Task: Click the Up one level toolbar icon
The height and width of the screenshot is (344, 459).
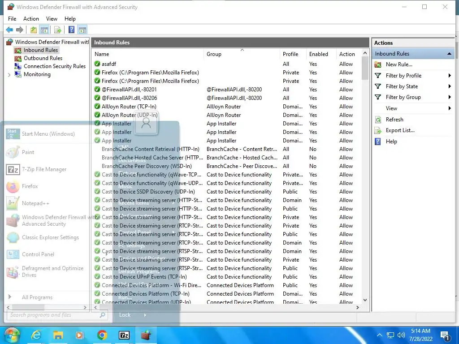Action: tap(33, 30)
